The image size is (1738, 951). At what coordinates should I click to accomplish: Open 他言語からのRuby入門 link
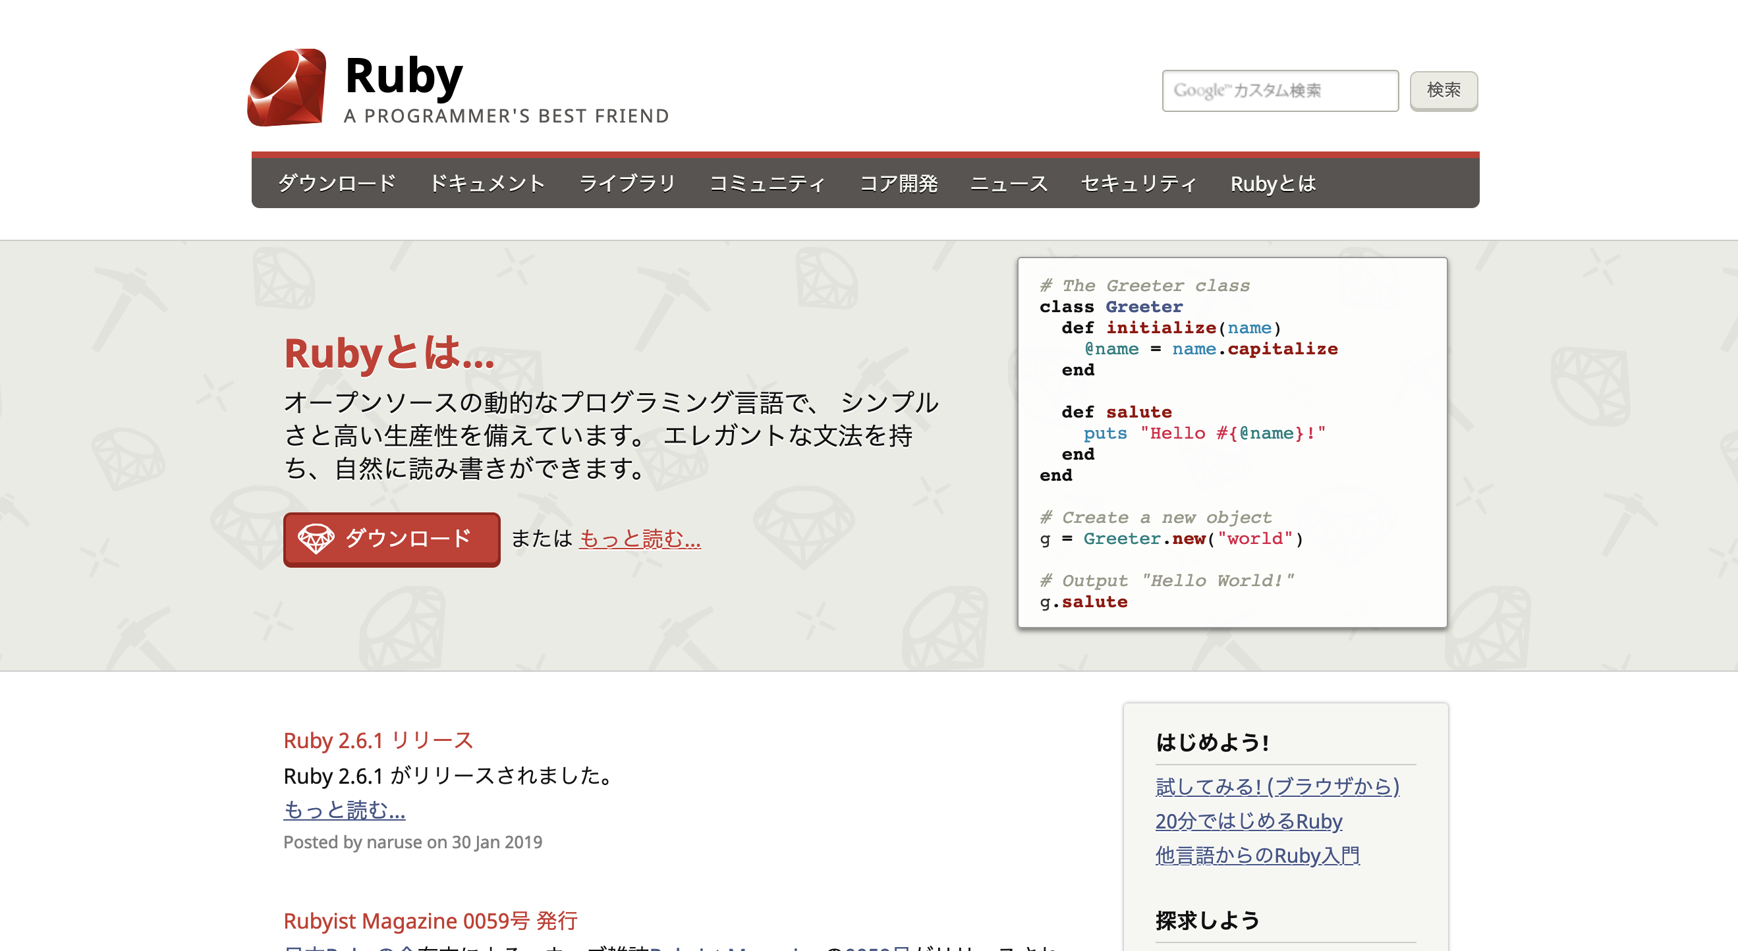[1258, 856]
